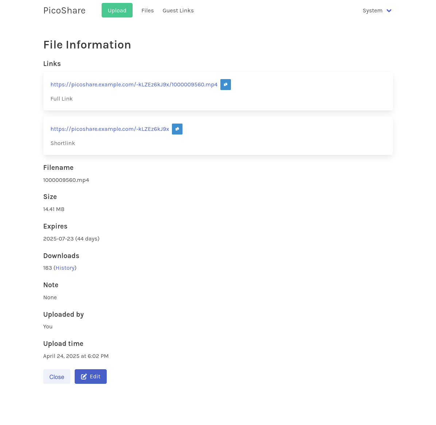Select the filename text 1000009560.mp4
Viewport: 436px width, 425px height.
click(66, 180)
